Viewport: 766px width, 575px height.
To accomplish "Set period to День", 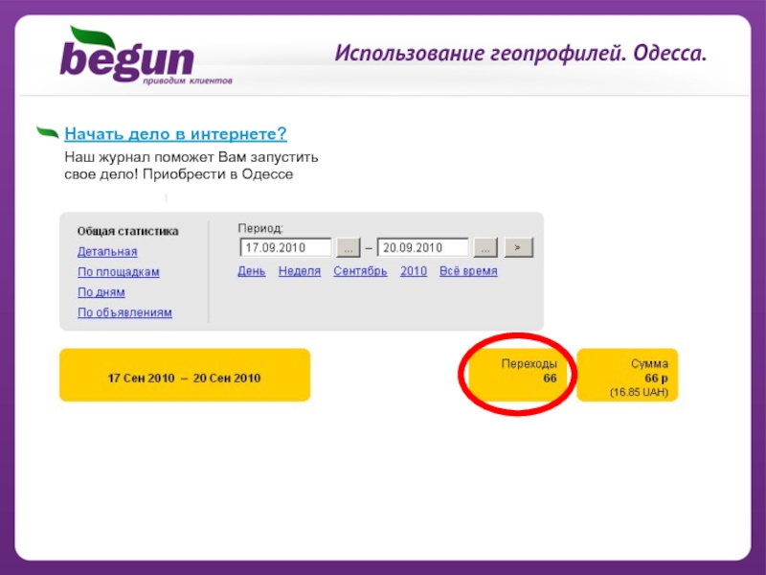I will pos(252,271).
